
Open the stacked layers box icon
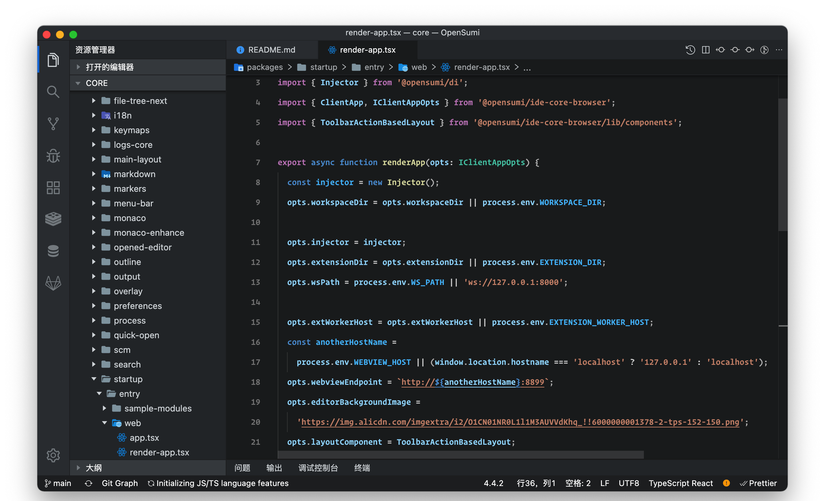point(53,219)
